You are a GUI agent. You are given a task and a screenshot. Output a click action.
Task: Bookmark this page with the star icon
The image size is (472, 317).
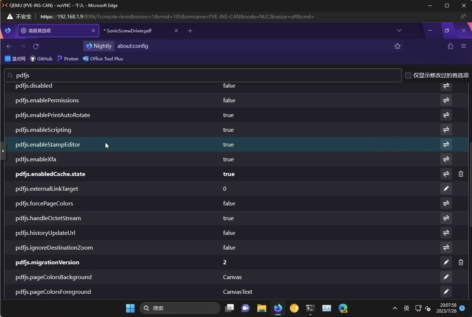(397, 46)
